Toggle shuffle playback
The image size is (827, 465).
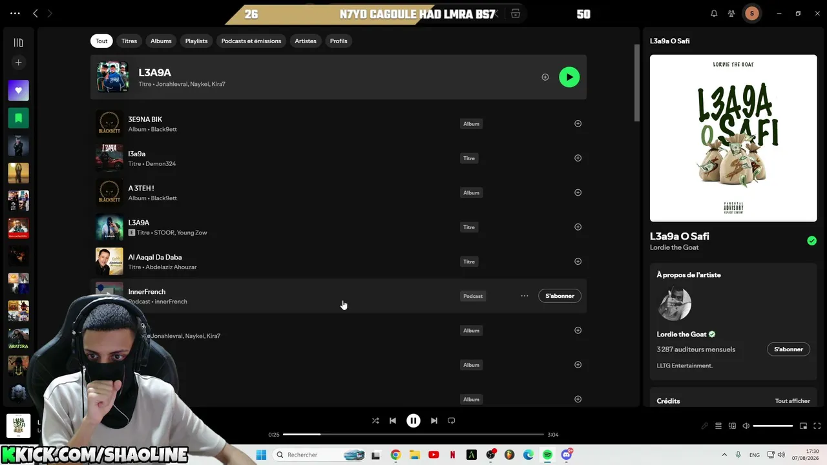375,420
